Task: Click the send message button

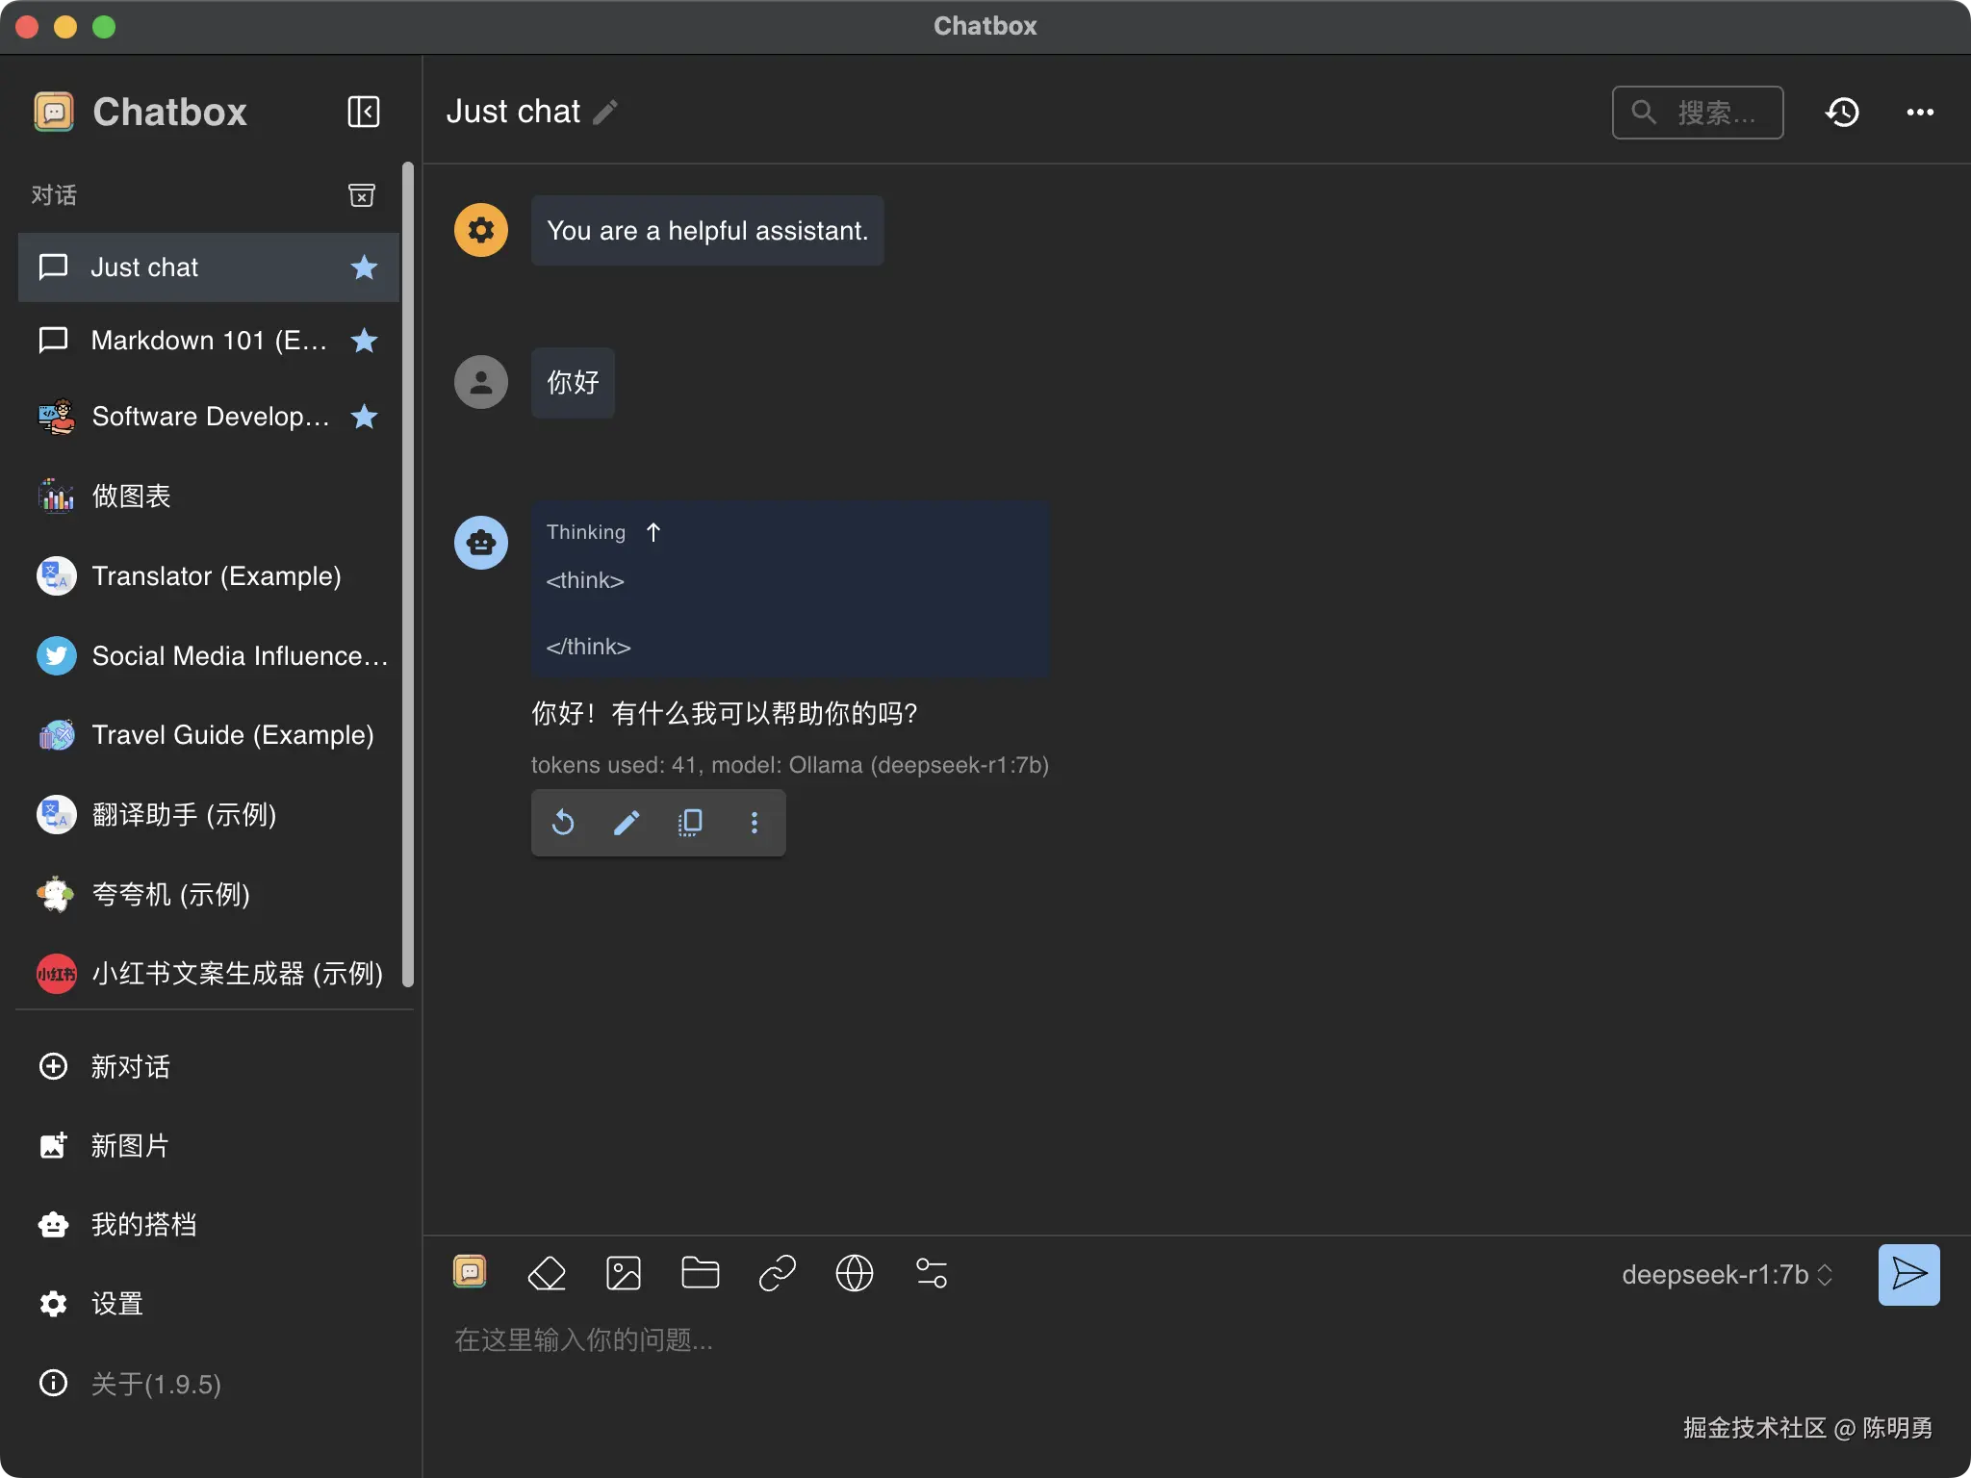Action: point(1907,1274)
